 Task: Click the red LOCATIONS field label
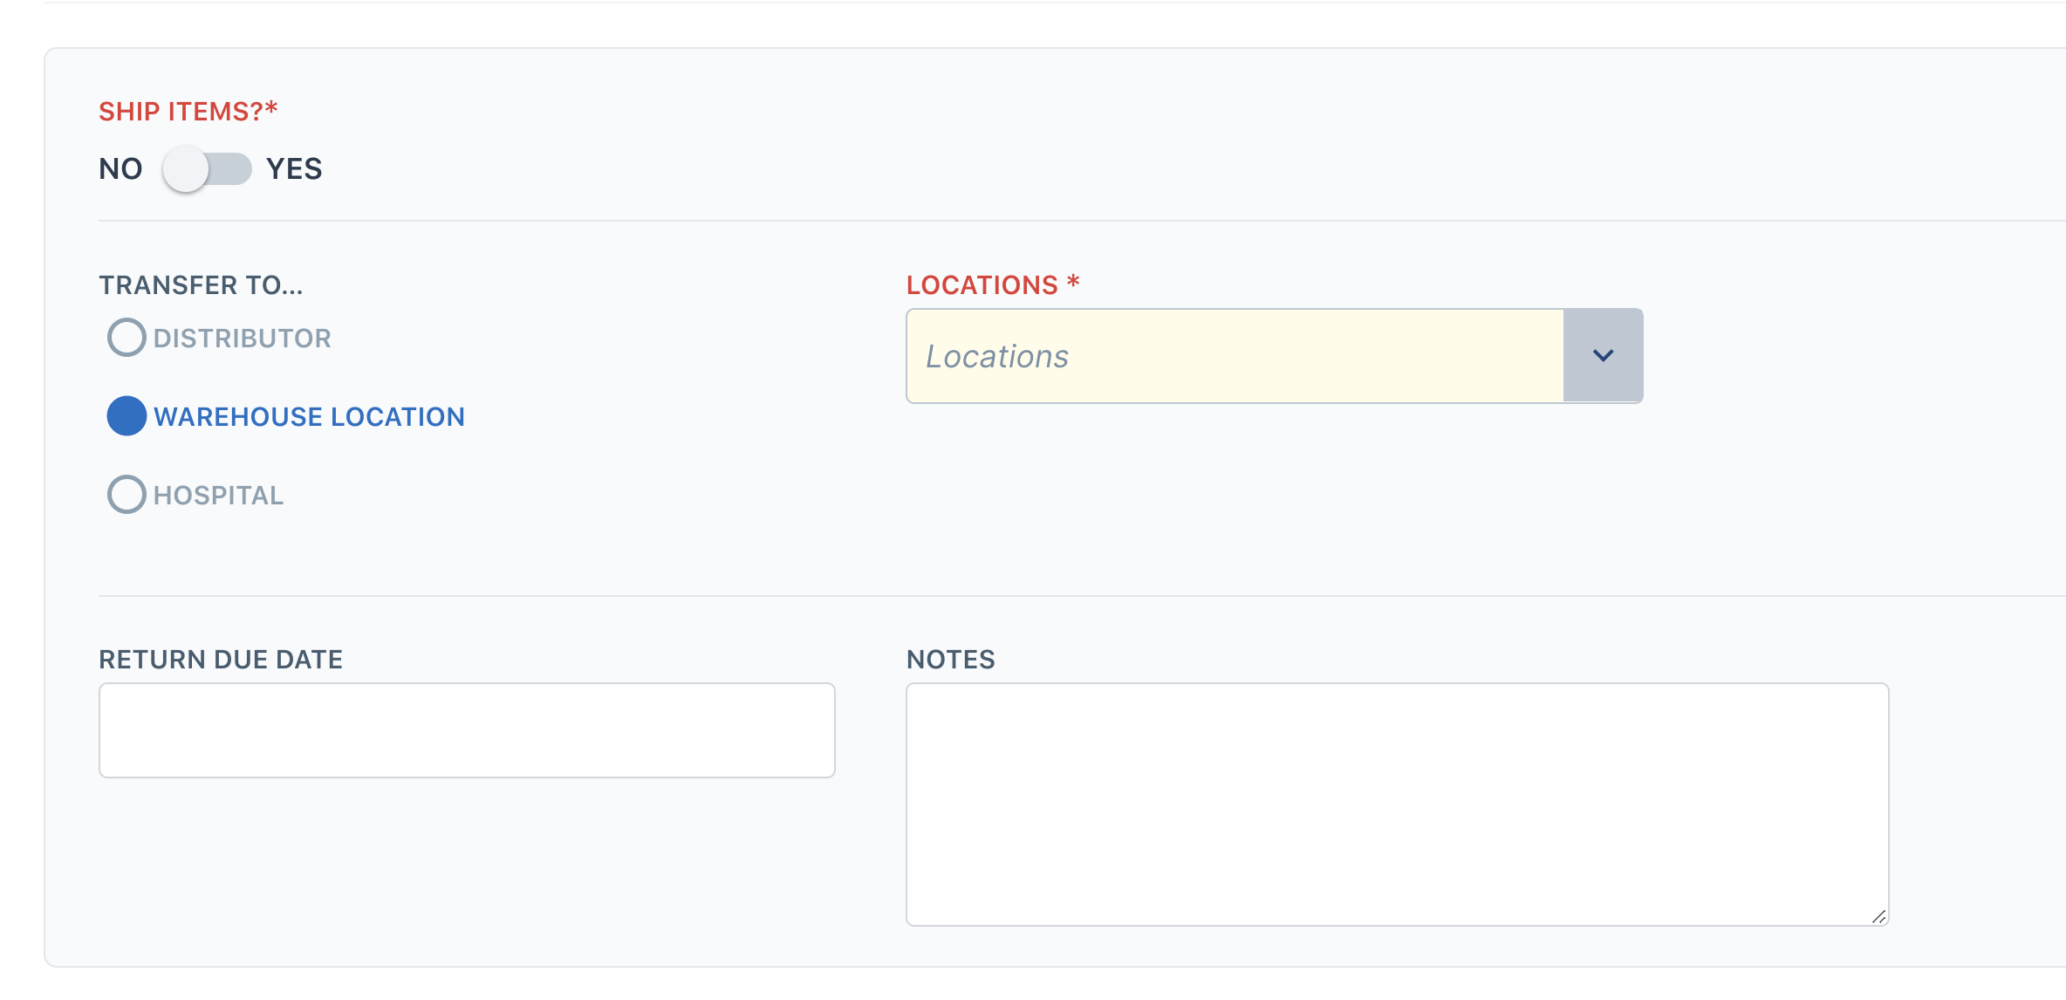click(993, 284)
